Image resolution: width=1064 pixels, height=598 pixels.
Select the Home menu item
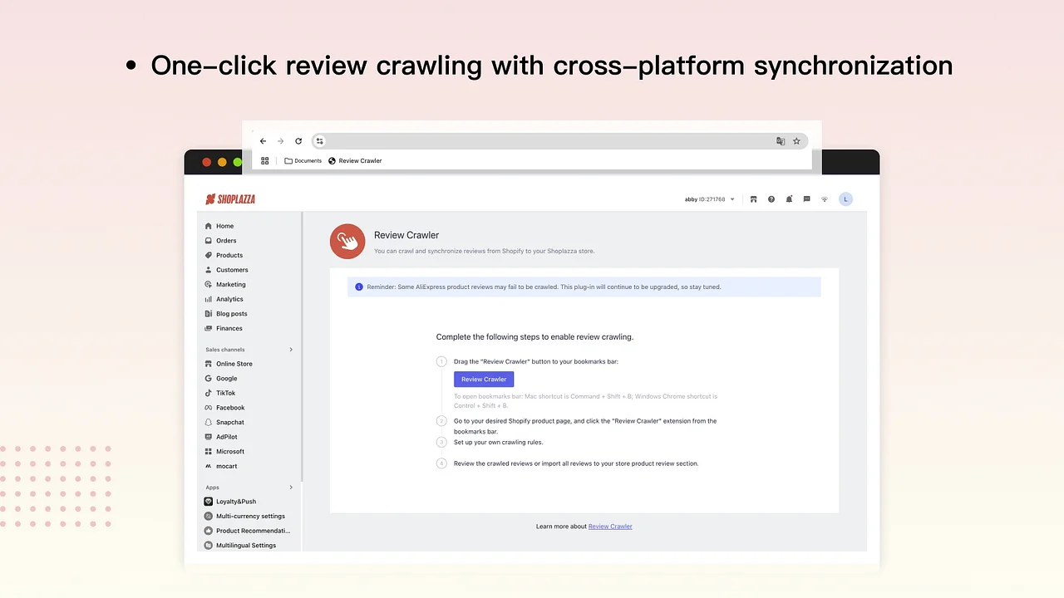[224, 225]
